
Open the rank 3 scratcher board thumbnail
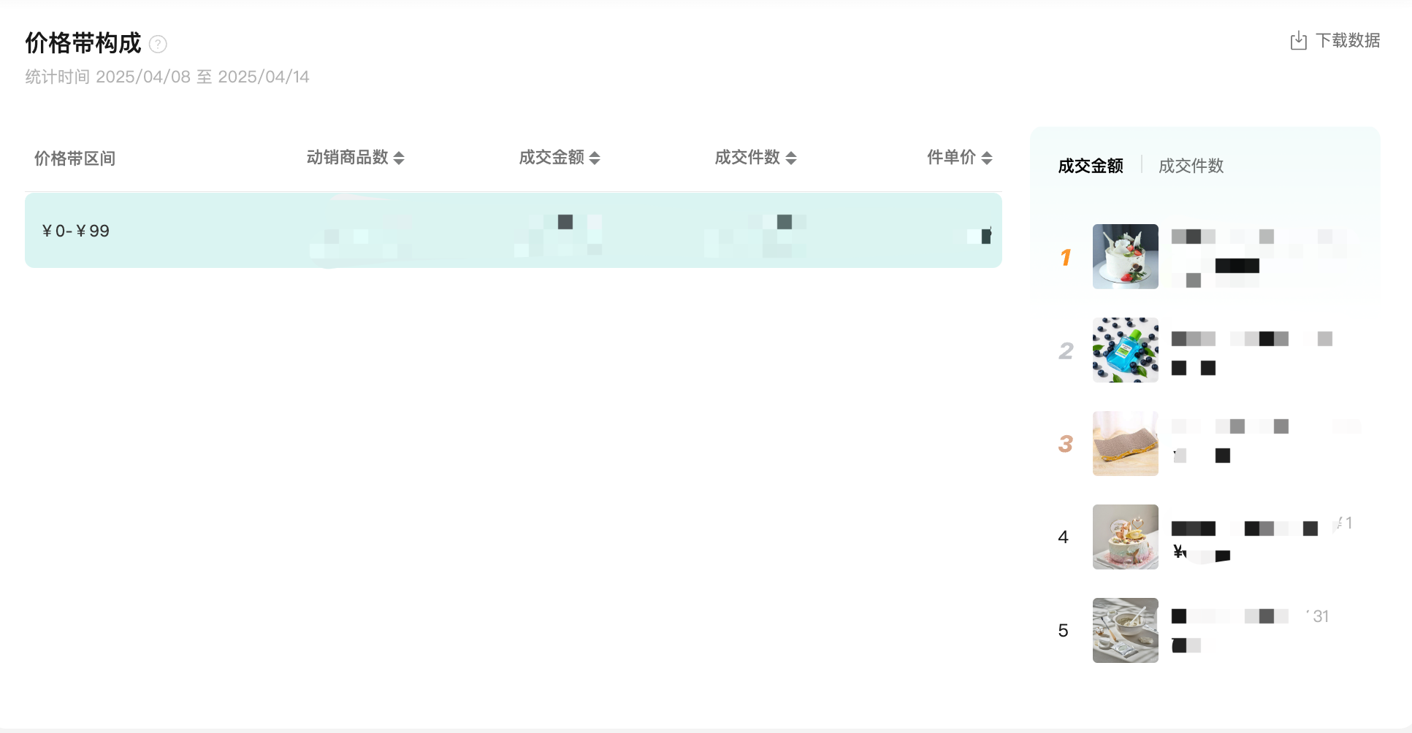1125,443
